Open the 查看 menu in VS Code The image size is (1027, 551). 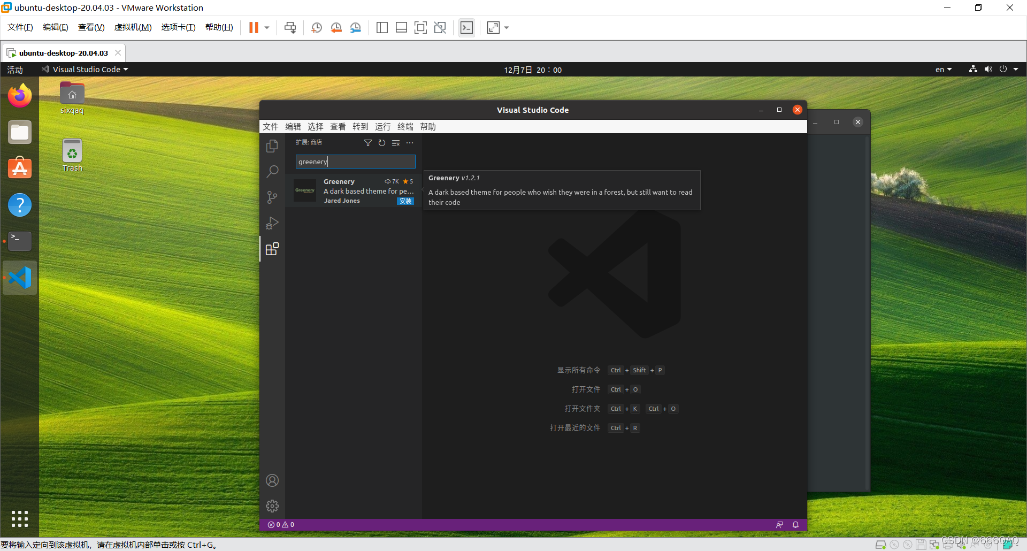click(x=338, y=127)
